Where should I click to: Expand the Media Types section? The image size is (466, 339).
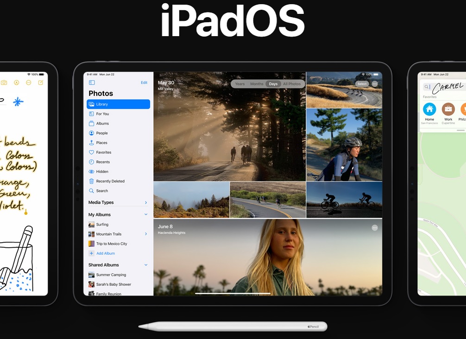coord(146,202)
